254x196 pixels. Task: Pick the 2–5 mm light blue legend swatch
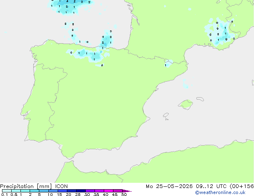tap(34, 191)
